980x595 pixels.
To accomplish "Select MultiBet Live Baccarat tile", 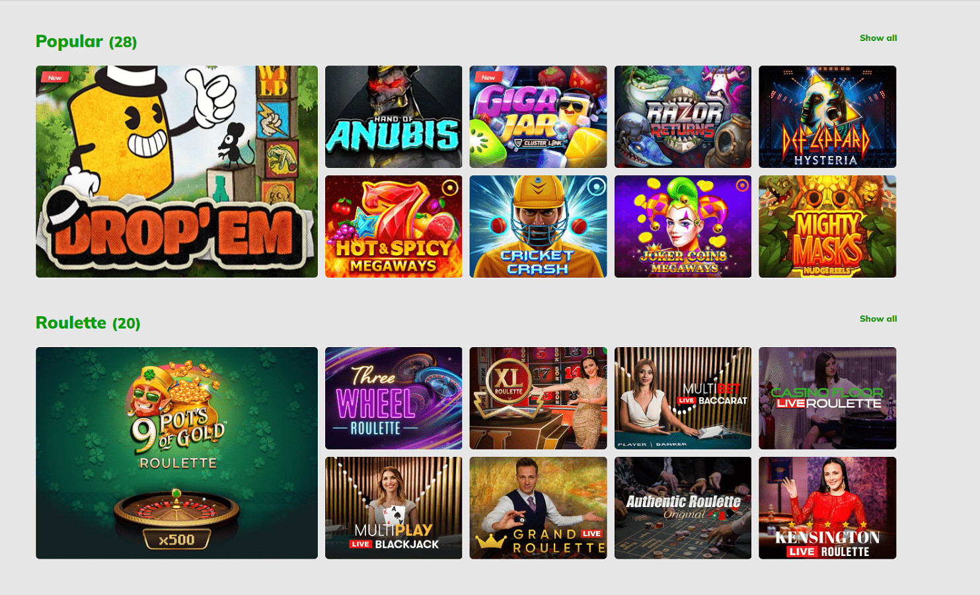I will coord(683,398).
